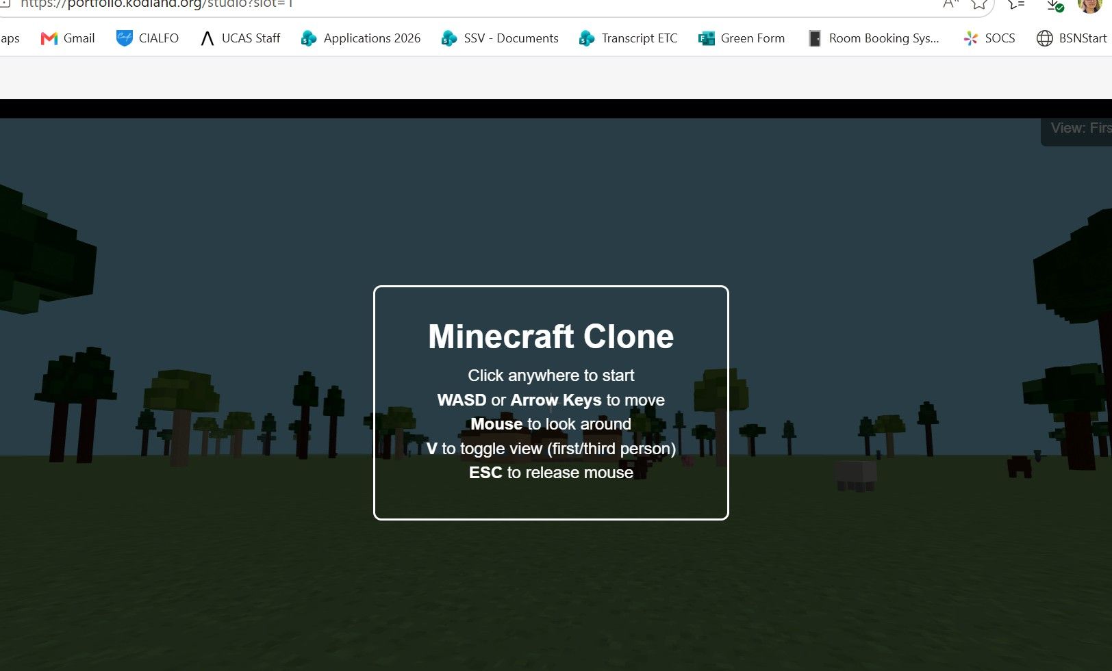Open the Gmail bookmark
The height and width of the screenshot is (671, 1112).
[x=68, y=38]
